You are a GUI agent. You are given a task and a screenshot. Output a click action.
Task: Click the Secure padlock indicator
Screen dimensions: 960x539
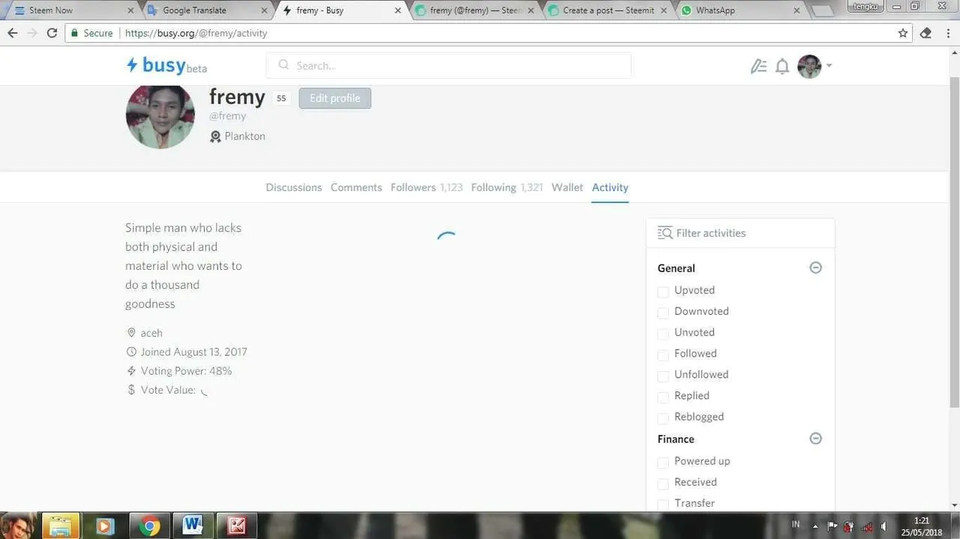[91, 33]
